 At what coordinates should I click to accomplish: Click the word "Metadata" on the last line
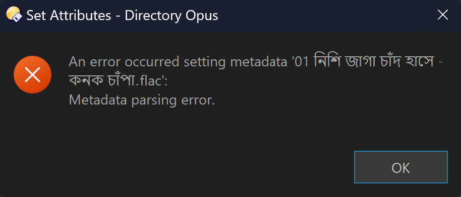pos(98,101)
